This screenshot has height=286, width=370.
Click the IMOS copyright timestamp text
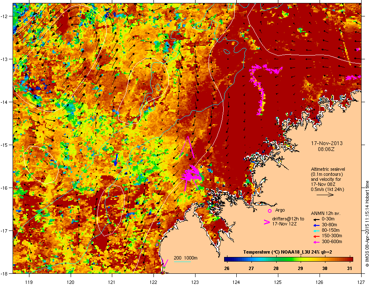coord(367,224)
